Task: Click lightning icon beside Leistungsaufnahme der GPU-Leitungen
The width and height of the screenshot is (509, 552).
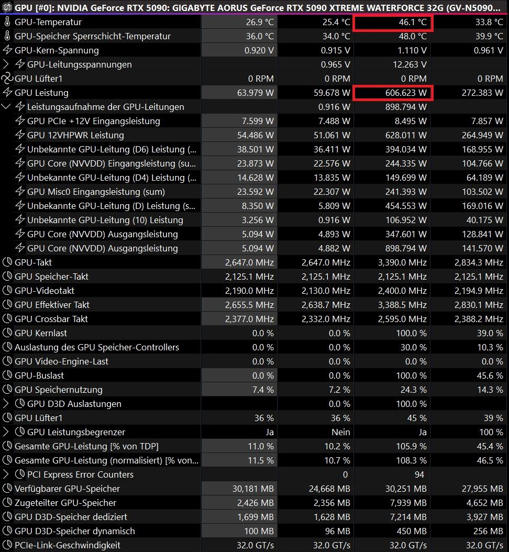Action: pyautogui.click(x=20, y=106)
